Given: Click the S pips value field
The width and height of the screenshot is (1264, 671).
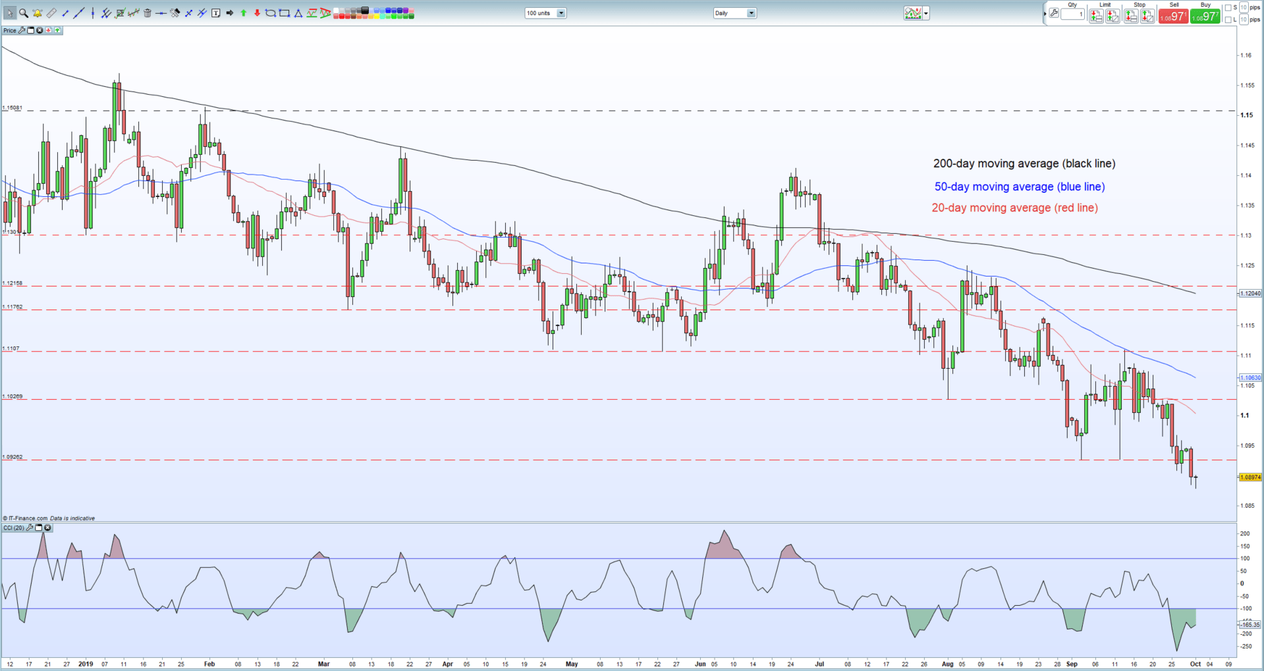Looking at the screenshot, I should pos(1244,7).
